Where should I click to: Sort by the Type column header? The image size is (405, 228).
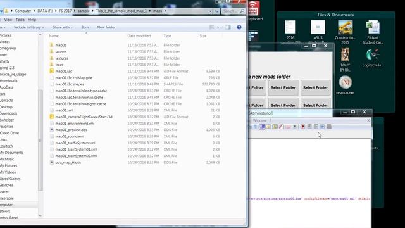(167, 36)
